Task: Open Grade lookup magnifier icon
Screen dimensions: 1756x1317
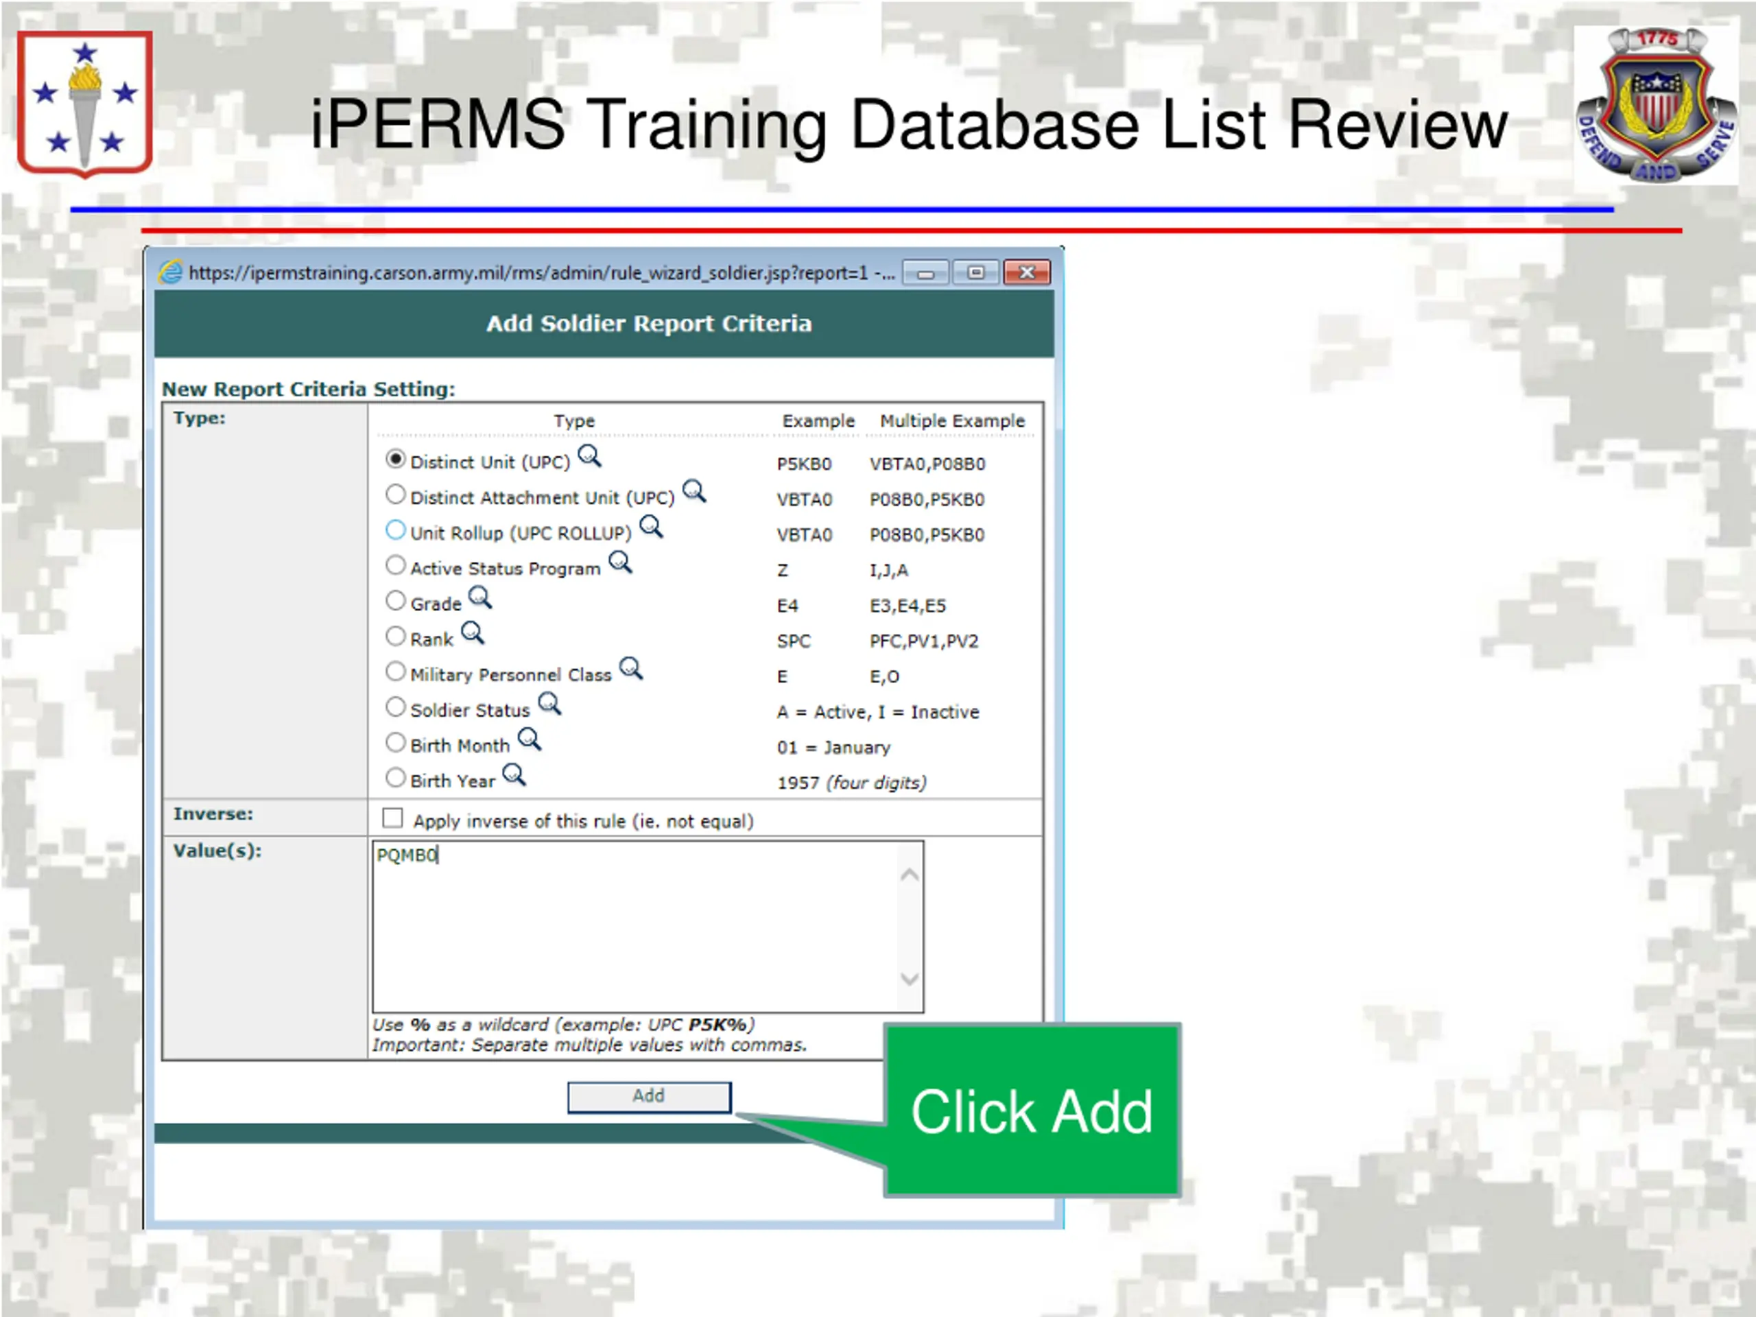Action: click(479, 597)
